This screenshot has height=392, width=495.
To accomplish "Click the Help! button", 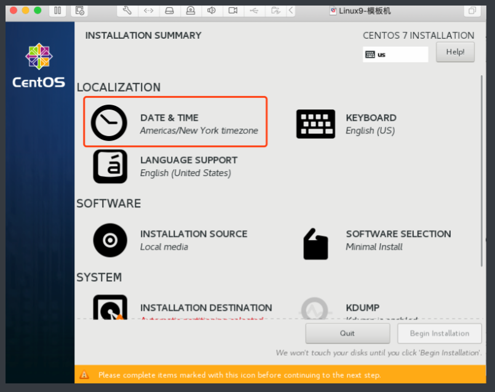I will click(455, 52).
